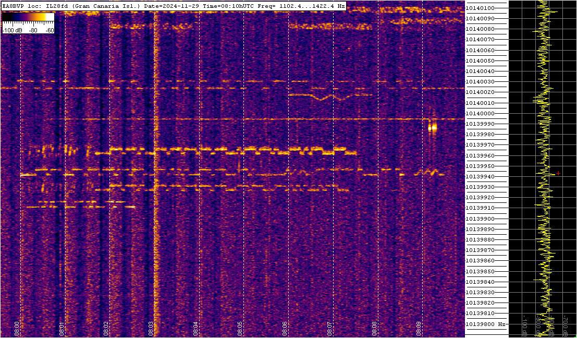Image resolution: width=577 pixels, height=338 pixels.
Task: Click frequency label 10139890
Action: point(480,230)
